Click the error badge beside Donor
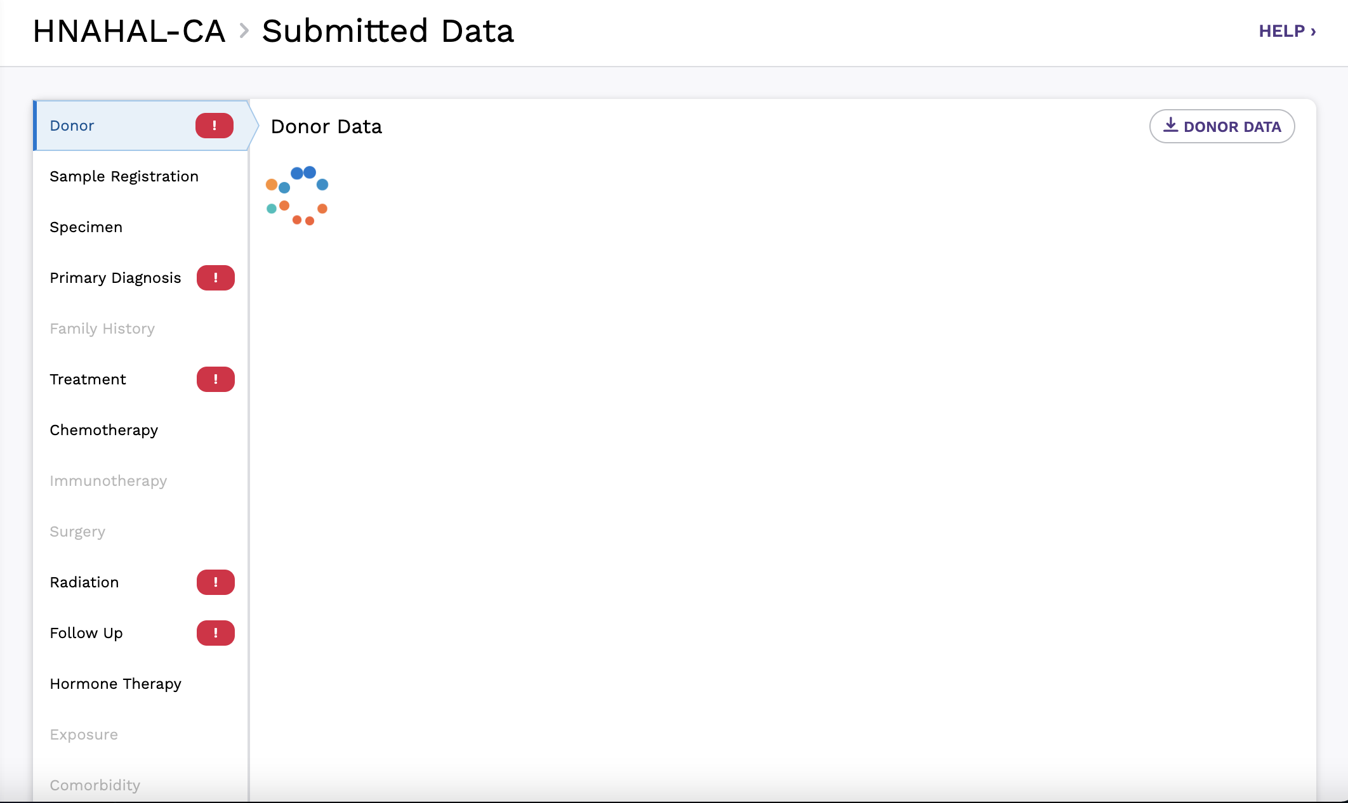1348x803 pixels. click(215, 125)
